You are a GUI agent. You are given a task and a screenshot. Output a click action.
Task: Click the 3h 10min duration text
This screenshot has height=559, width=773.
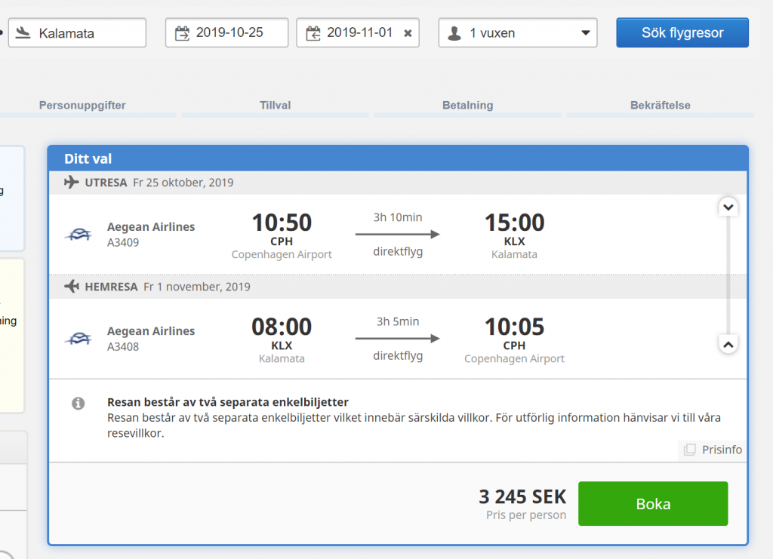398,217
